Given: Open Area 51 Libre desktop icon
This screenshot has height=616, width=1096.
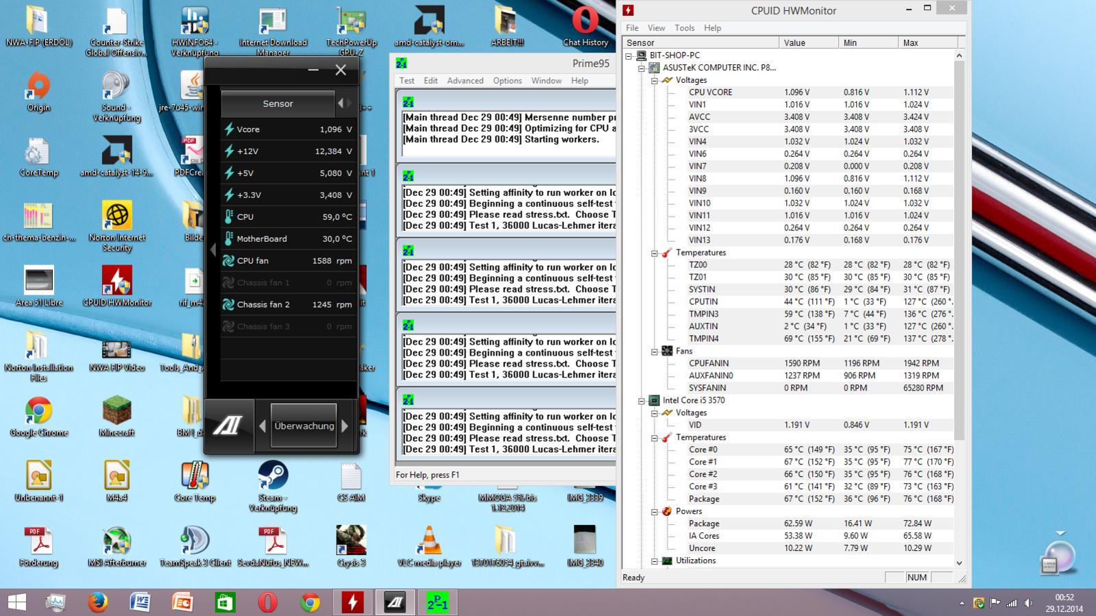Looking at the screenshot, I should (38, 285).
